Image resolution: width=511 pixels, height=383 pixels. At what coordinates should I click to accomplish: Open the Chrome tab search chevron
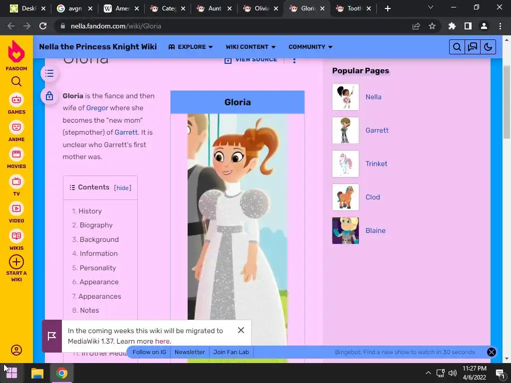(431, 7)
